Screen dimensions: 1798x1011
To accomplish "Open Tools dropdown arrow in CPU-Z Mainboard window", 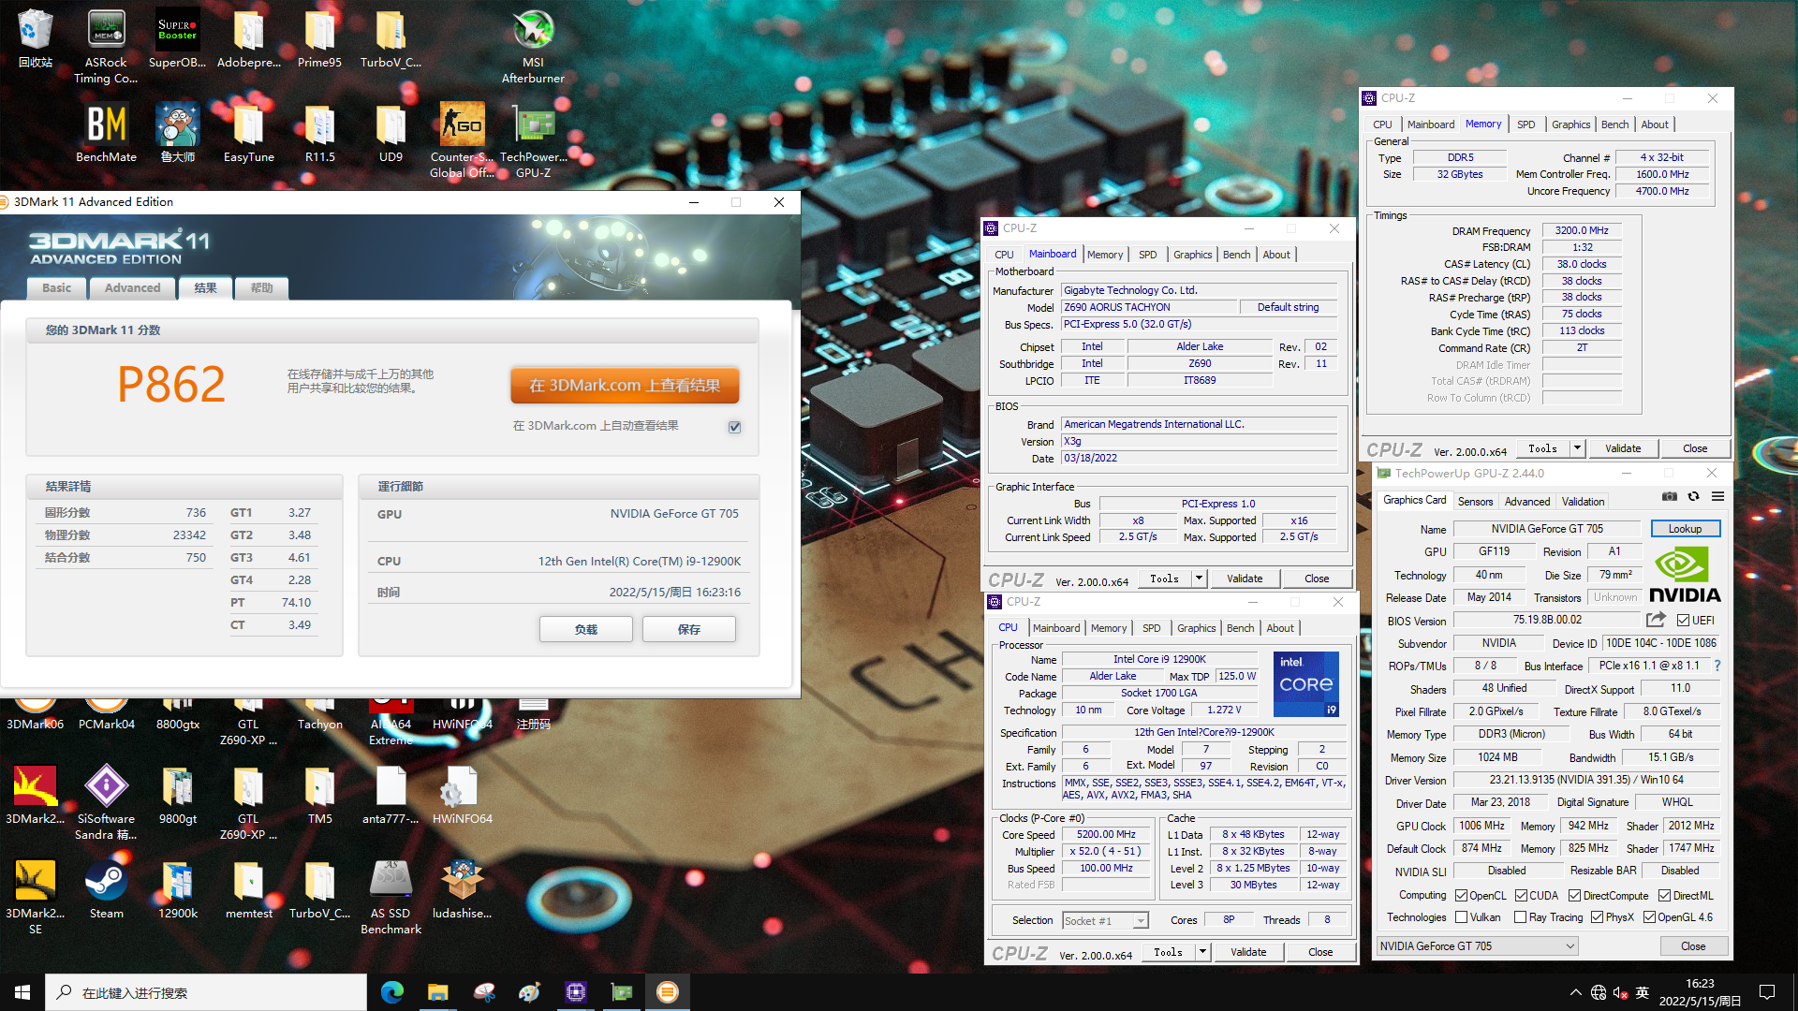I will tap(1199, 579).
